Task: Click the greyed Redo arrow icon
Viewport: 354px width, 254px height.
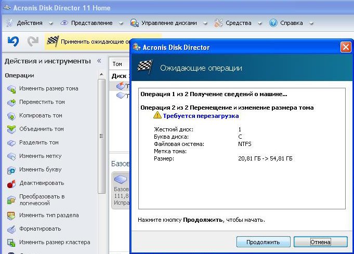Action: [x=33, y=41]
